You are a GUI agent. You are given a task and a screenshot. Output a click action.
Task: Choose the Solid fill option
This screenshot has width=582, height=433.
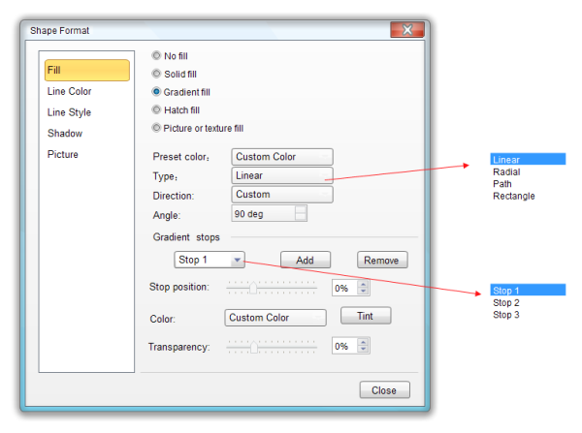[156, 74]
